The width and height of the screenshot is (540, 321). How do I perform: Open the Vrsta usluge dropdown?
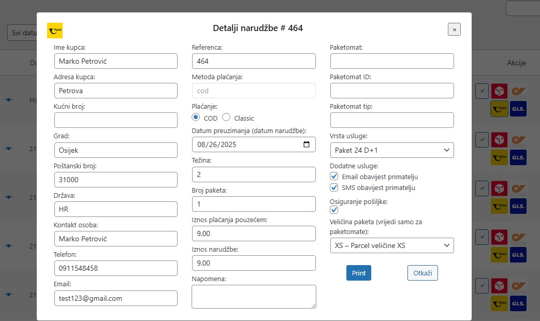pyautogui.click(x=391, y=150)
